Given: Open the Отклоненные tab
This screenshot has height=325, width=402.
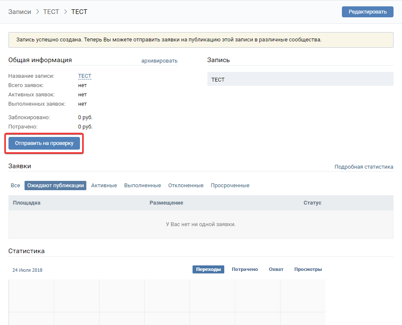Looking at the screenshot, I should (x=186, y=186).
